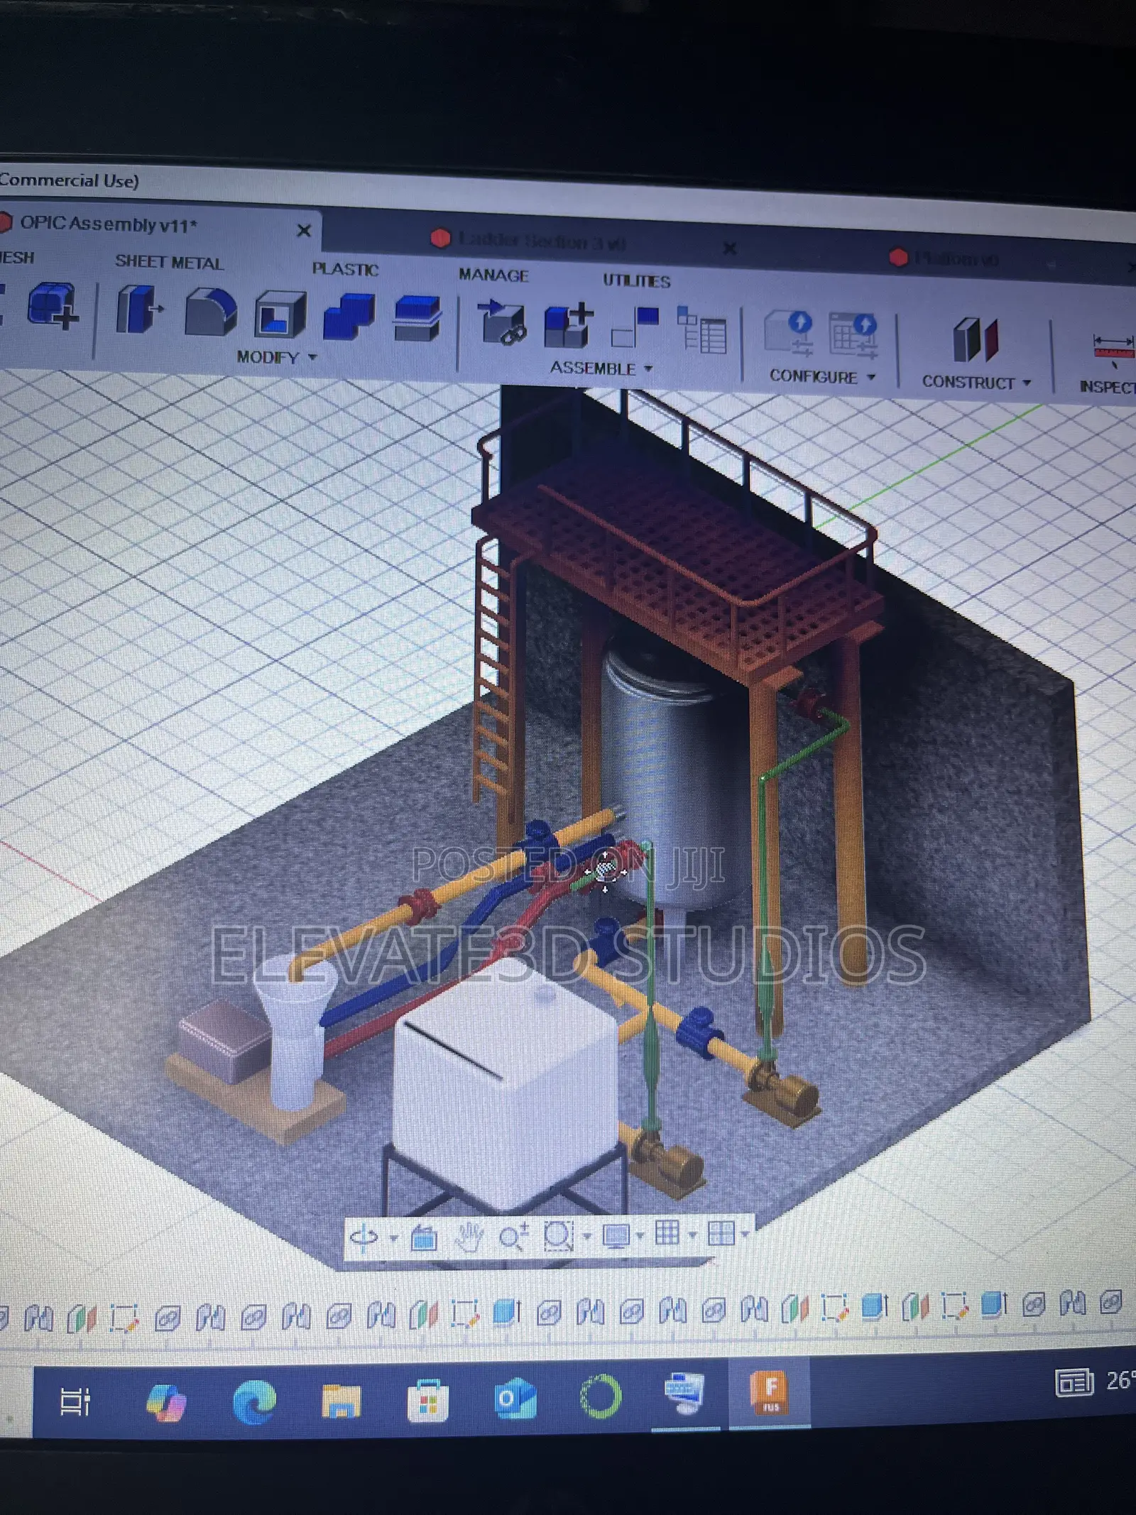
Task: Open the Display Settings monitor icon
Action: pyautogui.click(x=616, y=1235)
